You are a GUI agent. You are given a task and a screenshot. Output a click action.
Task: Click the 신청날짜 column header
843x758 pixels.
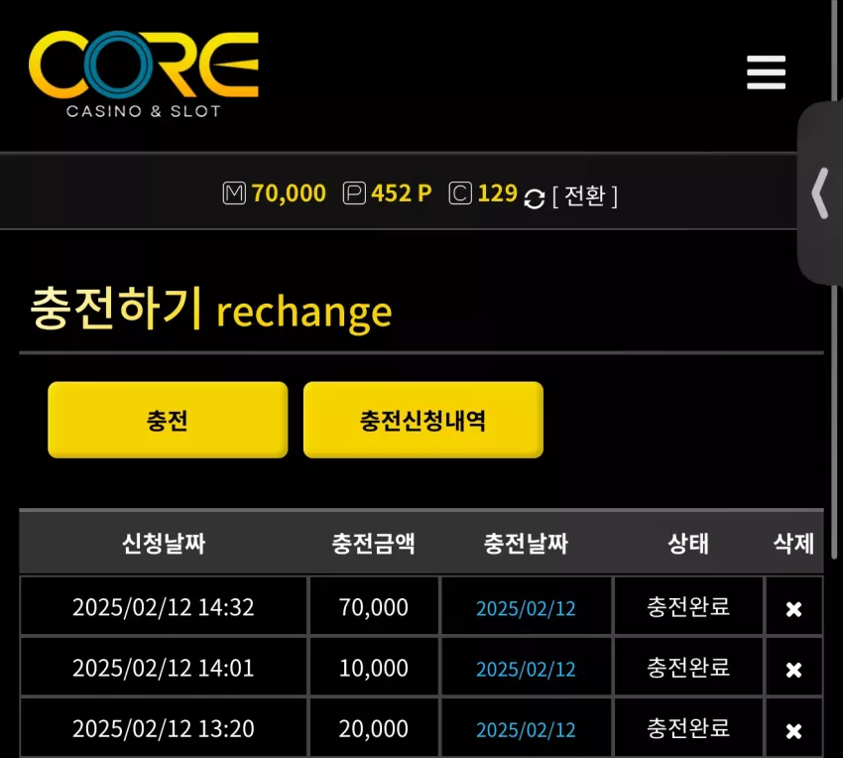click(164, 544)
